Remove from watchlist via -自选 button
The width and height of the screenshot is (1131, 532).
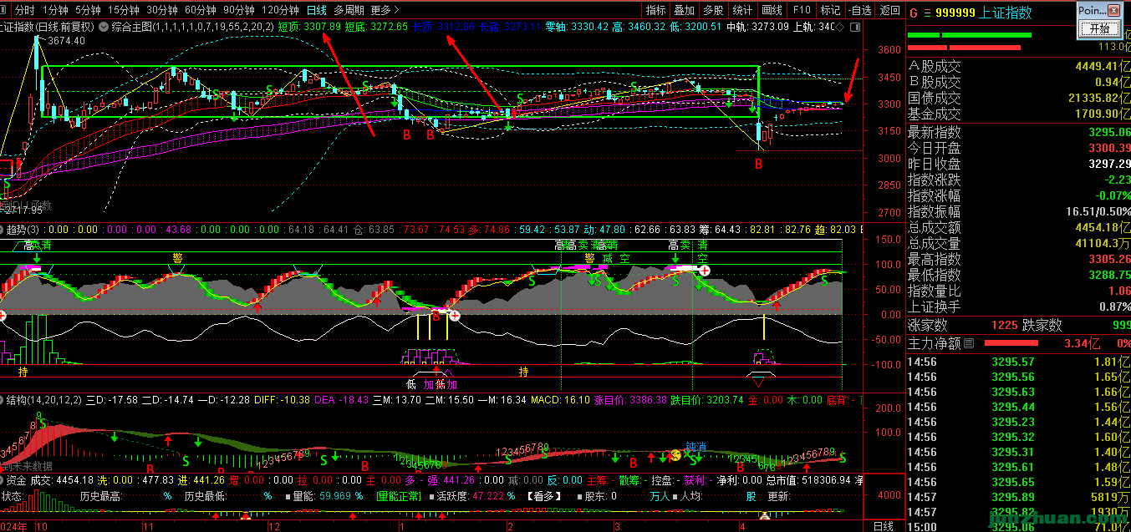click(858, 10)
